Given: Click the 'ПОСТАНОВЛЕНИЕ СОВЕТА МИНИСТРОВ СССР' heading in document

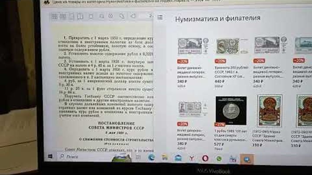Looking at the screenshot, I should 117,126.
